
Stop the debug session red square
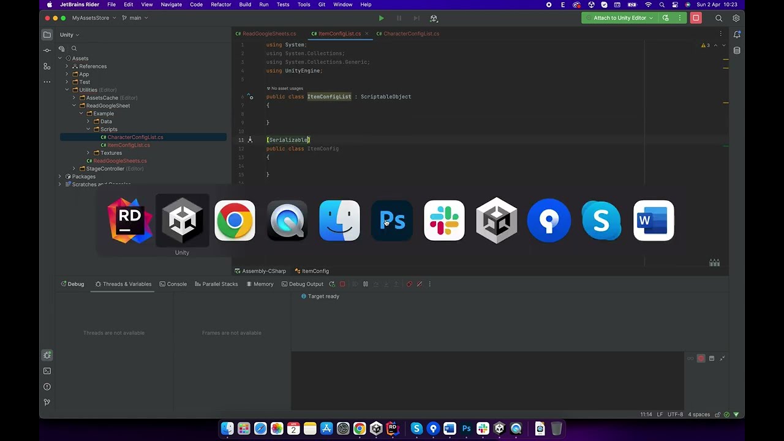coord(342,284)
